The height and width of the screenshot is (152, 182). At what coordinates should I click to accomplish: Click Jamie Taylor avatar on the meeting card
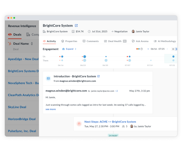(x=132, y=126)
